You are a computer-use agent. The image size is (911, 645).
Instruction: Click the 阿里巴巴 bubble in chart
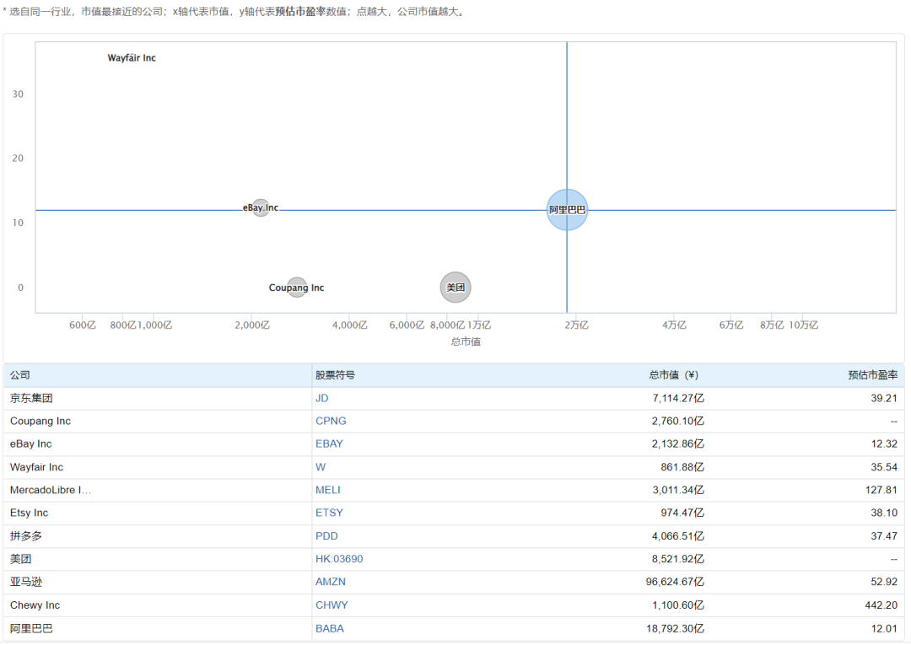pos(567,210)
